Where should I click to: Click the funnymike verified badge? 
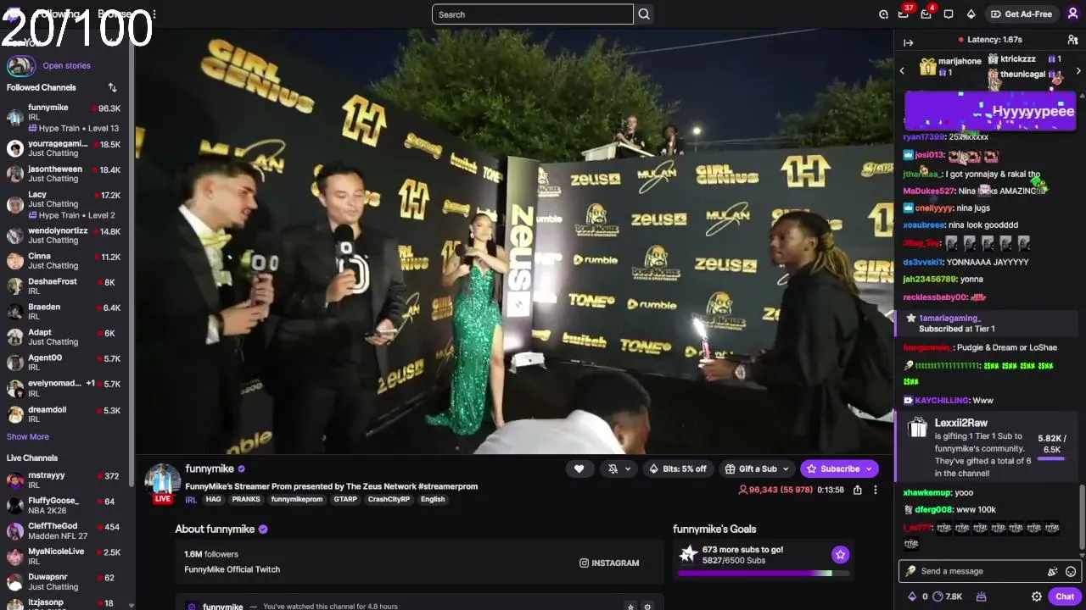tap(242, 469)
